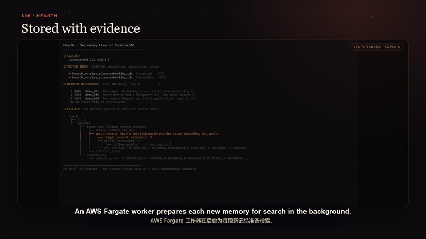Click '1024-dim embeddings, indexed per scope' text
The image size is (426, 239).
pyautogui.click(x=125, y=66)
